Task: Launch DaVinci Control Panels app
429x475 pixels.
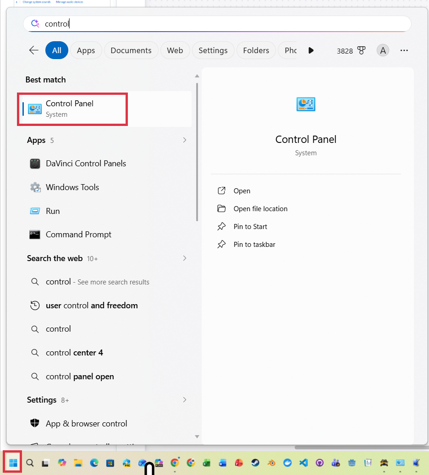Action: coord(85,164)
